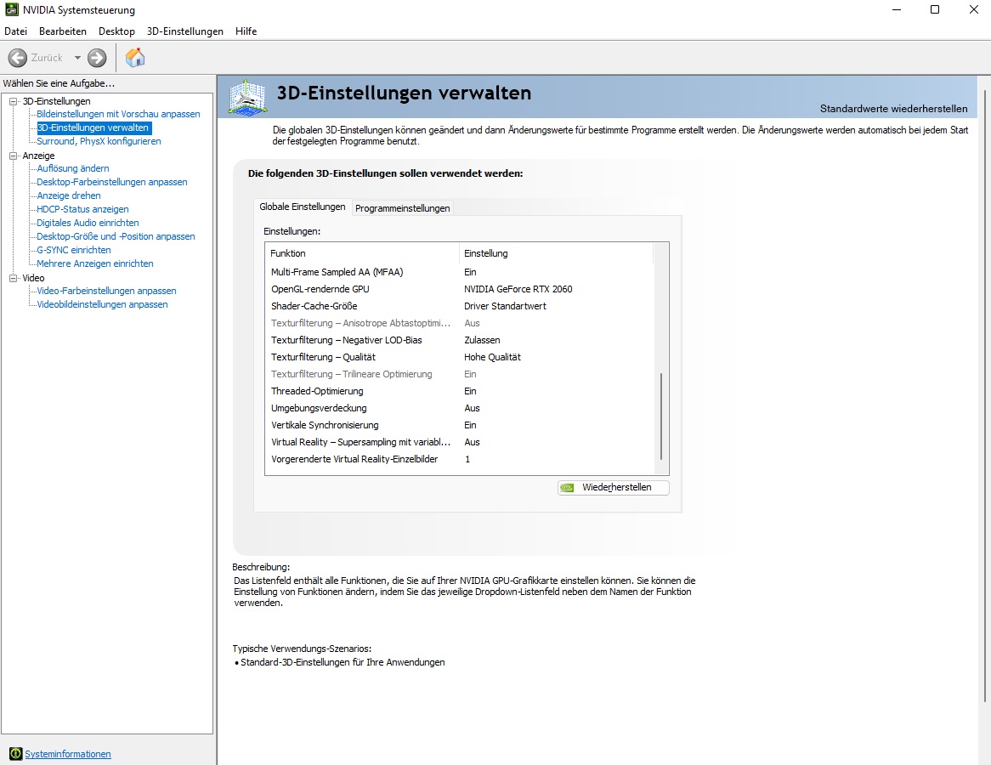Open Surround, PhysX konfigurieren

(99, 141)
